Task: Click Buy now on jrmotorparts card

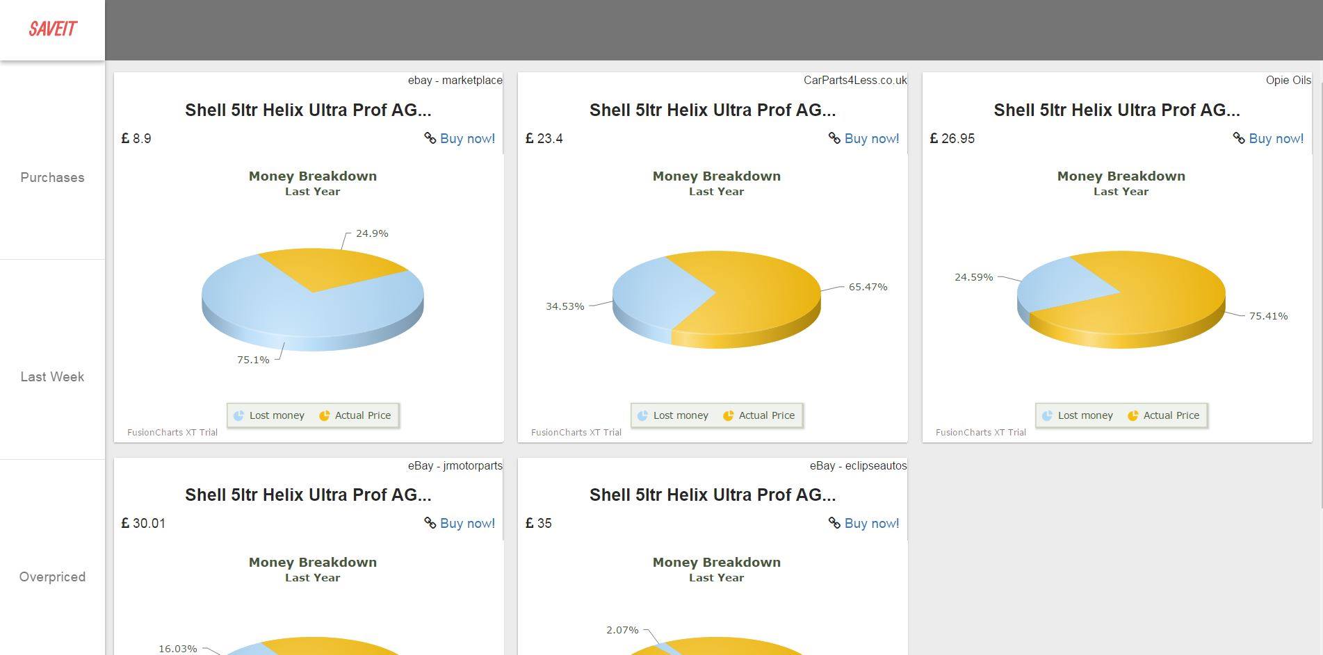Action: tap(467, 523)
